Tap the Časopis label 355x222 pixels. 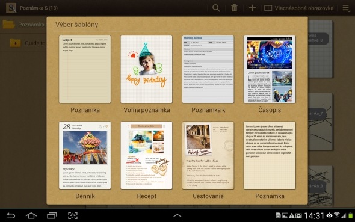pos(270,110)
